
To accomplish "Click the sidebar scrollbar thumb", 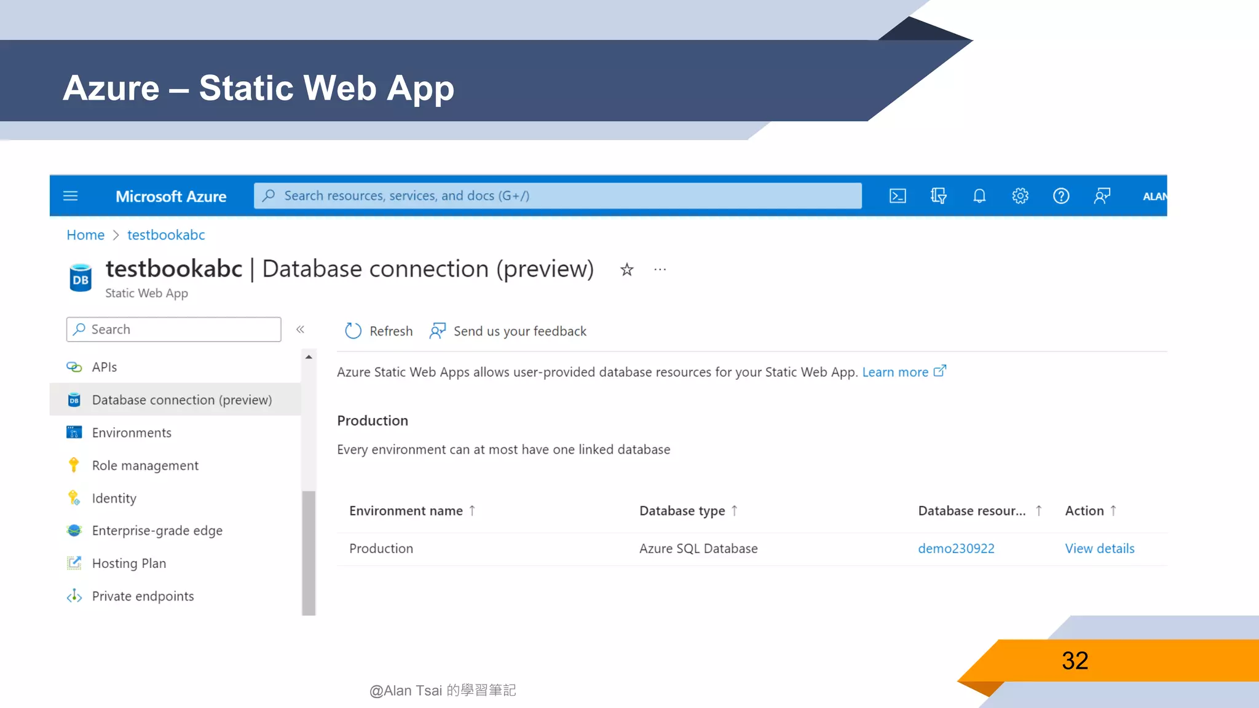I will (309, 553).
